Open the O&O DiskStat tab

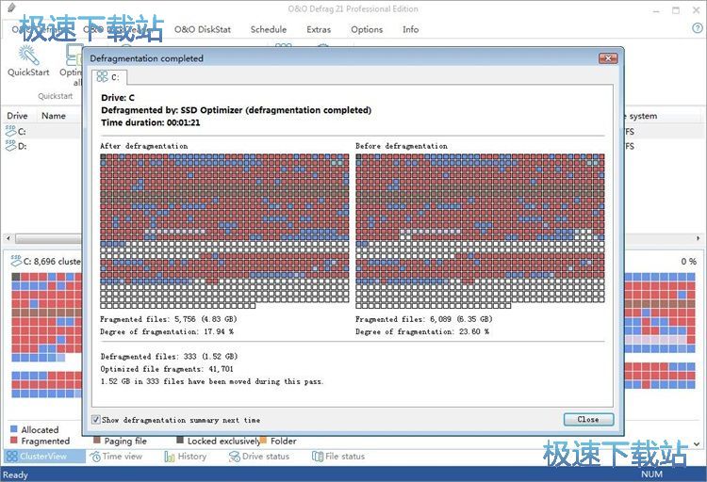[x=203, y=29]
